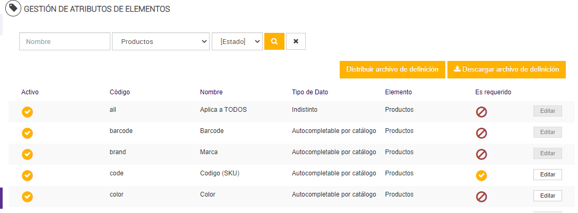Click the magnifier search button
Image resolution: width=578 pixels, height=213 pixels.
coord(274,41)
